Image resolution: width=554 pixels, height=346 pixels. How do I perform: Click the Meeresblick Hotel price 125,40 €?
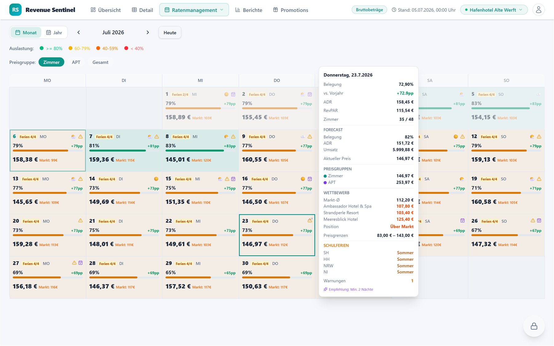click(405, 219)
